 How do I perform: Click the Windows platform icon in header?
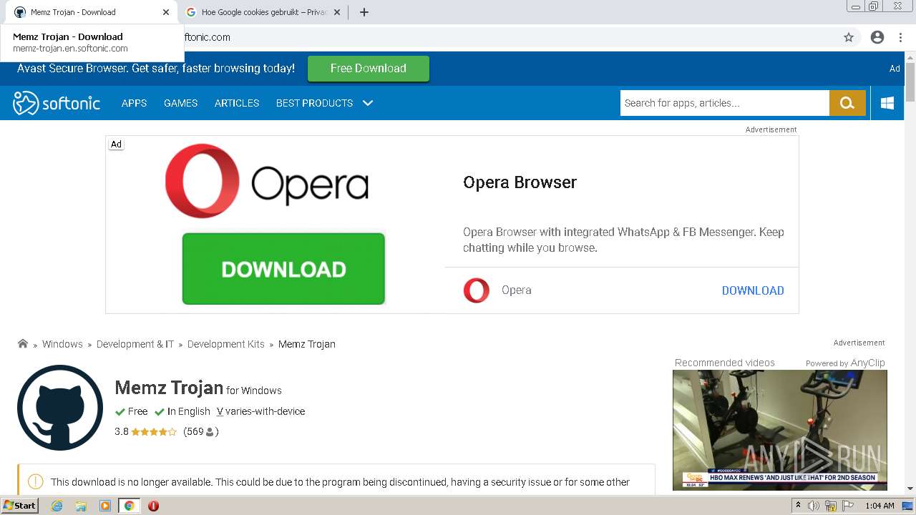pos(887,103)
